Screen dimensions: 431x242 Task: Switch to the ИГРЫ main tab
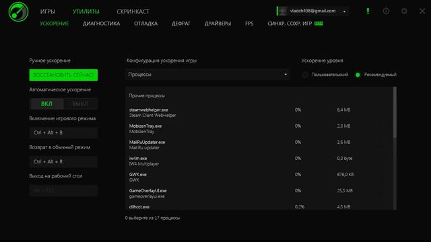coord(48,11)
